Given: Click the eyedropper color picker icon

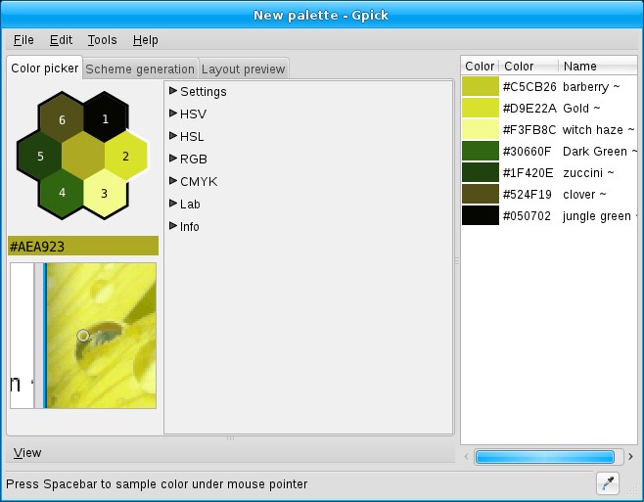Looking at the screenshot, I should (608, 482).
